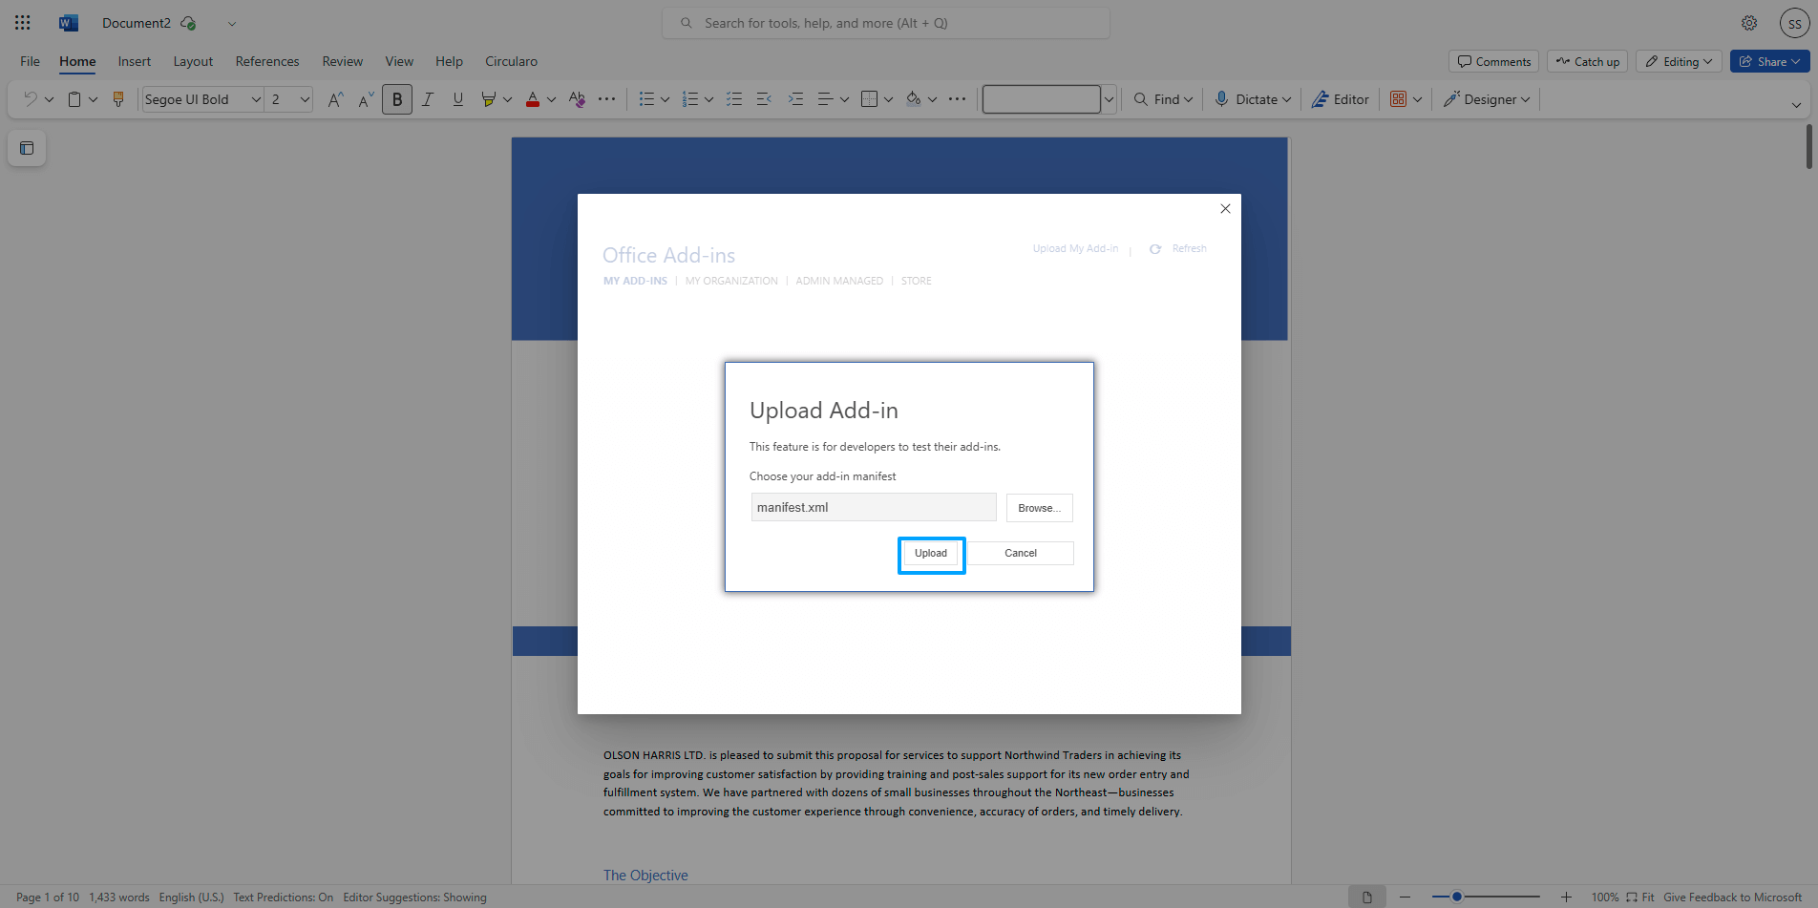This screenshot has height=908, width=1818.
Task: Click the checklist icon
Action: (734, 99)
